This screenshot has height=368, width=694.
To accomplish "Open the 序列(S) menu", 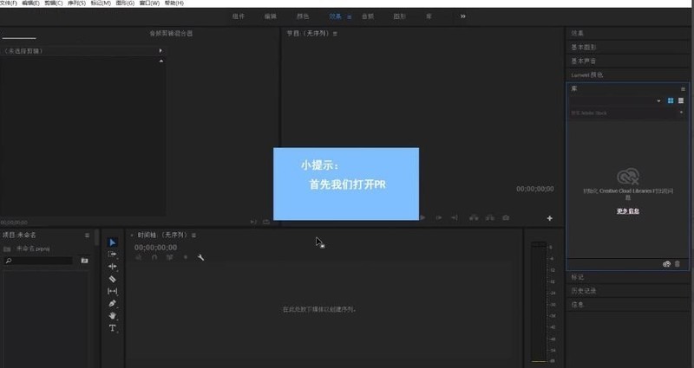I will [x=76, y=3].
